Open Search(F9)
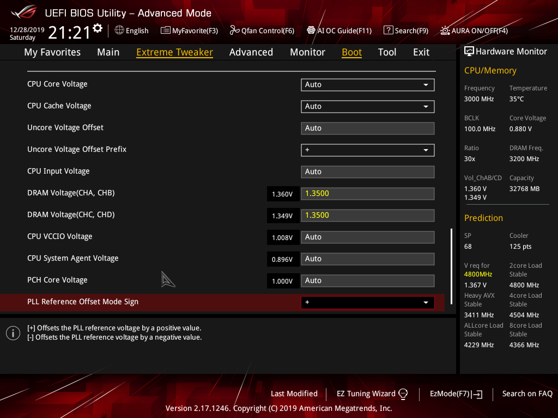Viewport: 558px width, 418px height. [405, 30]
